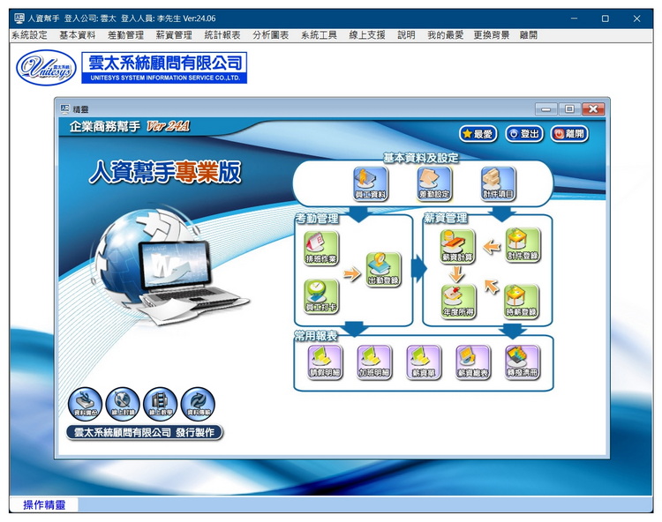Open the 系統設定 menu
Screen dimensions: 662x522
[x=29, y=35]
